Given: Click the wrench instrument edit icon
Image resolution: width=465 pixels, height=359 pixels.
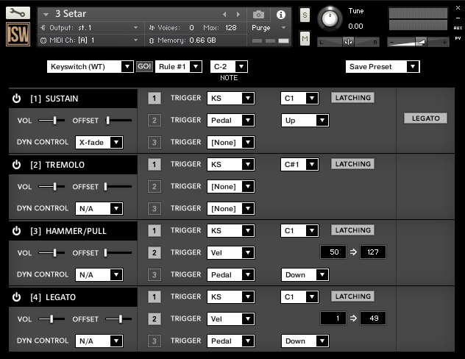Looking at the screenshot, I should point(18,13).
